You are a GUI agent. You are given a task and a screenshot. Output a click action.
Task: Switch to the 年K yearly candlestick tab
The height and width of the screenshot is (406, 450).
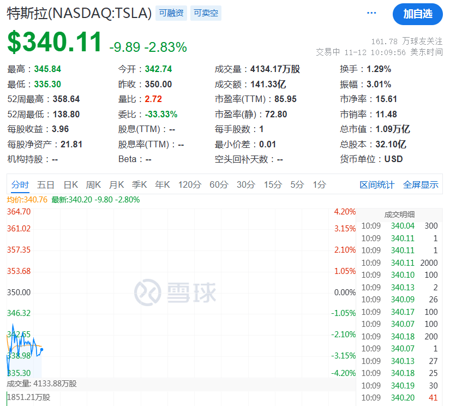coord(163,184)
